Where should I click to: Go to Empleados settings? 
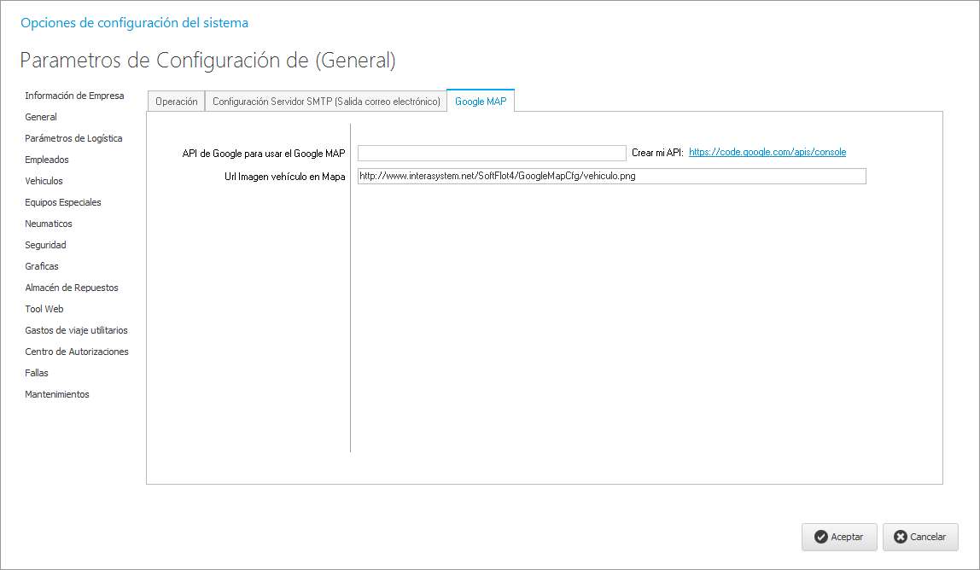(47, 160)
